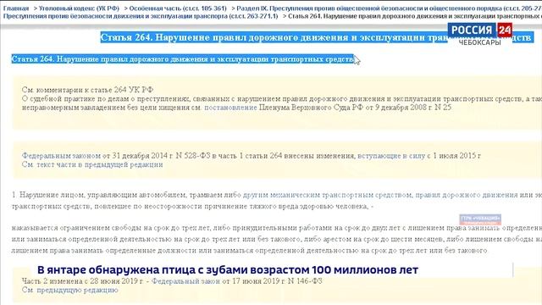Click См. предыдущую редакцию under Часть 2
Image resolution: width=542 pixels, height=305 pixels.
(x=69, y=290)
